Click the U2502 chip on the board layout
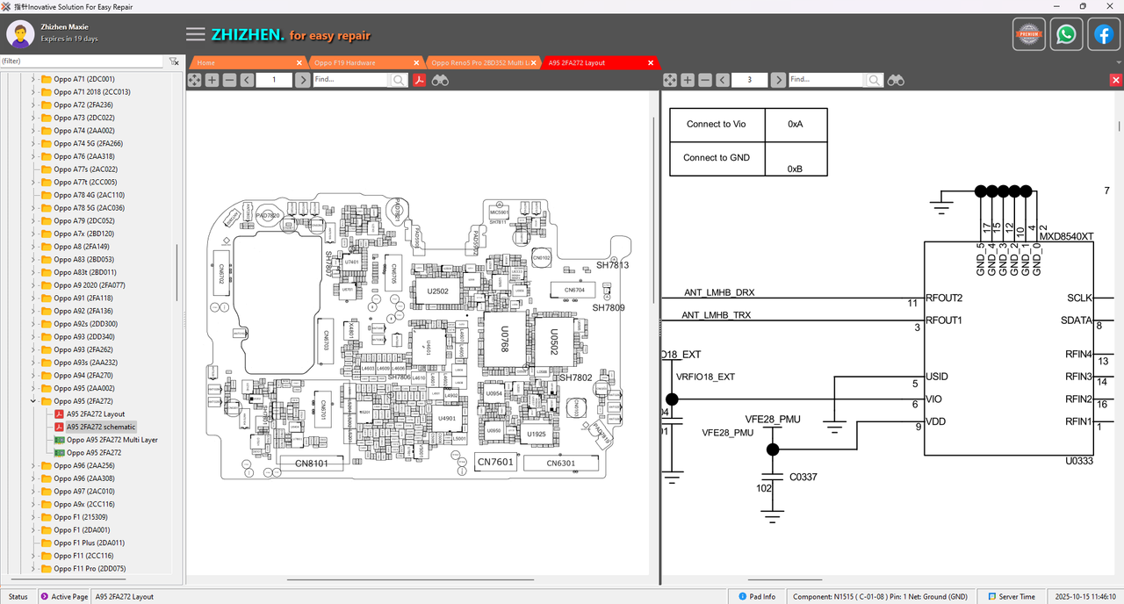This screenshot has width=1124, height=604. (x=437, y=291)
